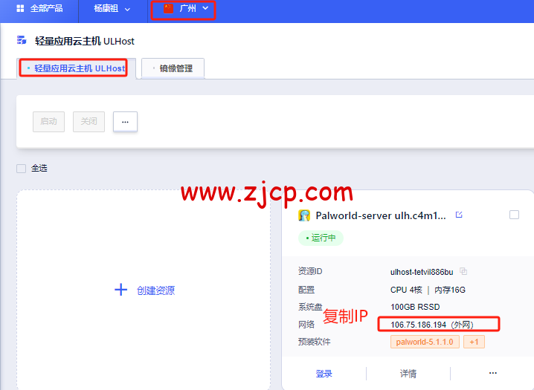
Task: Click the 内存16G memory value
Action: [x=450, y=290]
